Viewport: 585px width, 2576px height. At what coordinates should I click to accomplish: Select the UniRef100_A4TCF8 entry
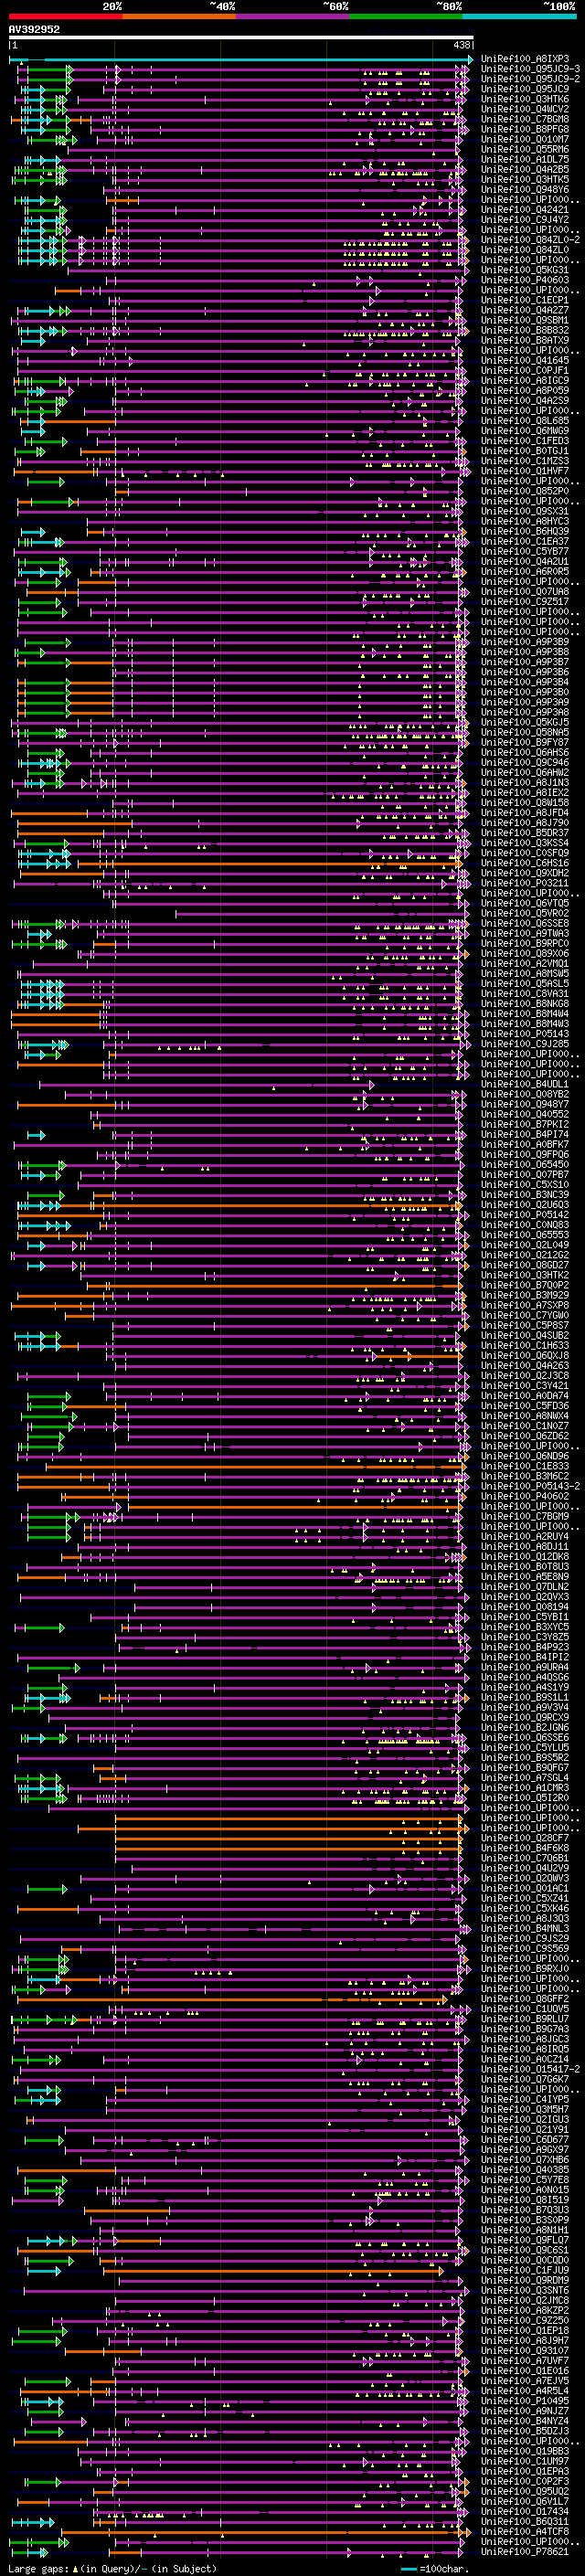(524, 2530)
